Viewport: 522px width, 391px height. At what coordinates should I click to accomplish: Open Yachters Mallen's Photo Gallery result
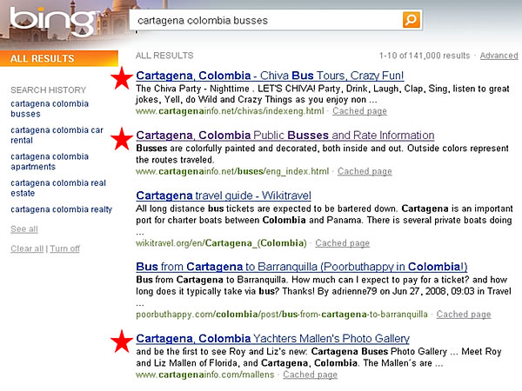[272, 338]
